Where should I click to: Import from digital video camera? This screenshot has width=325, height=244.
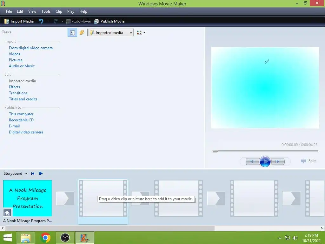31,48
